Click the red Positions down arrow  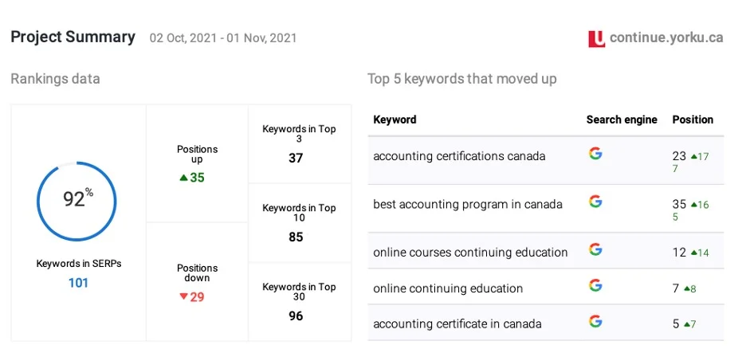coord(183,296)
